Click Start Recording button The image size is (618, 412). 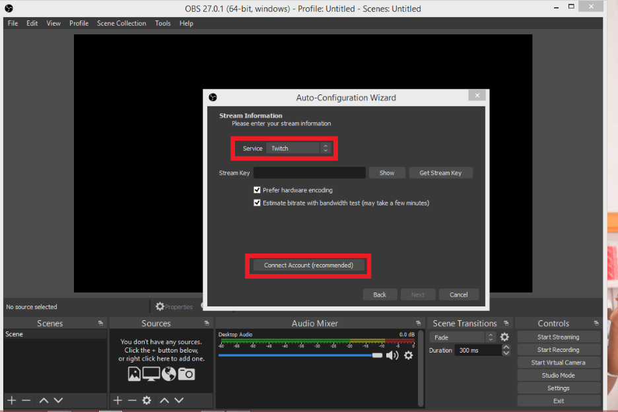559,350
